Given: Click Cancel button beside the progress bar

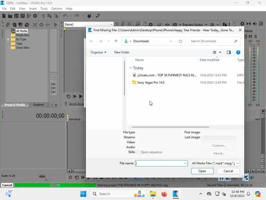Looking at the screenshot, I should point(7,185).
